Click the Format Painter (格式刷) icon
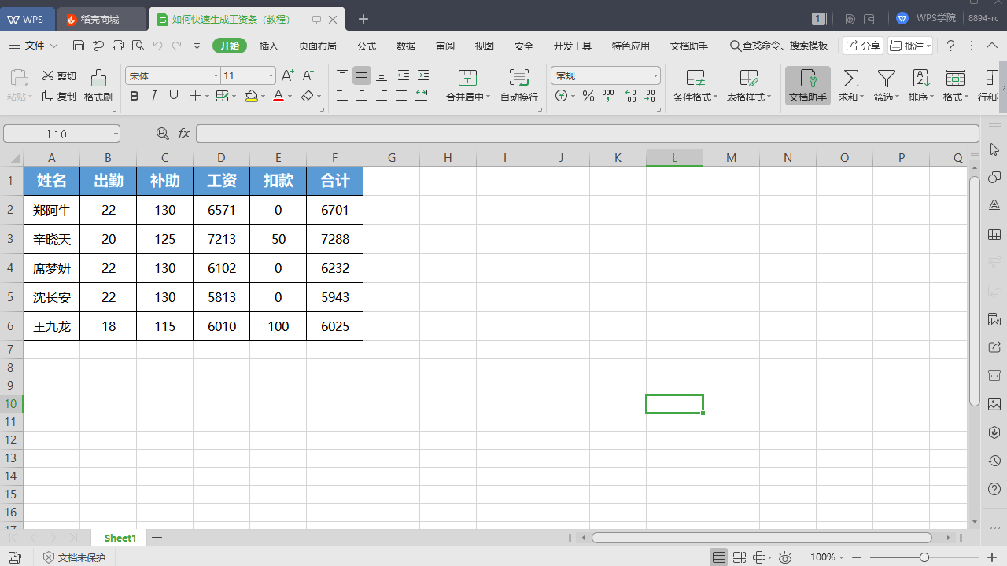Image resolution: width=1007 pixels, height=566 pixels. click(x=98, y=79)
